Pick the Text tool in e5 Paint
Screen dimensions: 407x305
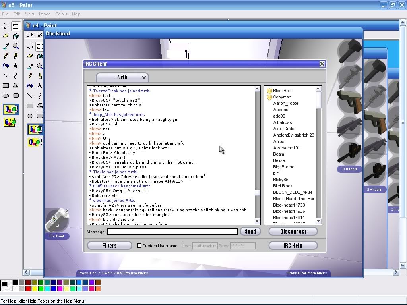tap(16, 66)
